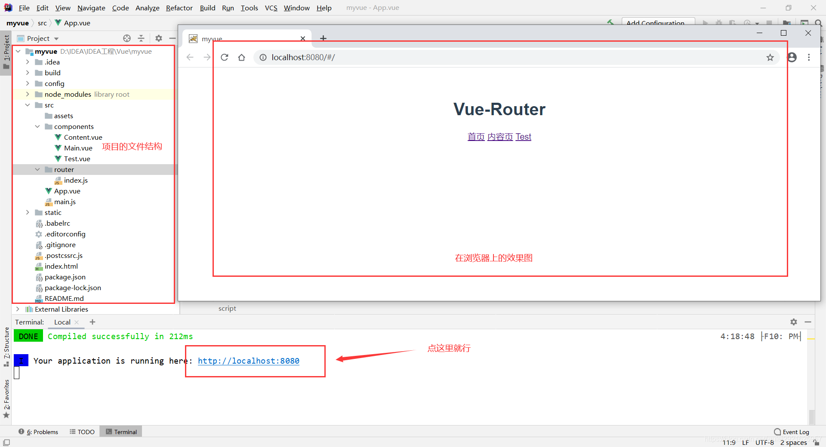The height and width of the screenshot is (447, 826).
Task: Open the 6: Problems tool tab
Action: [x=38, y=432]
